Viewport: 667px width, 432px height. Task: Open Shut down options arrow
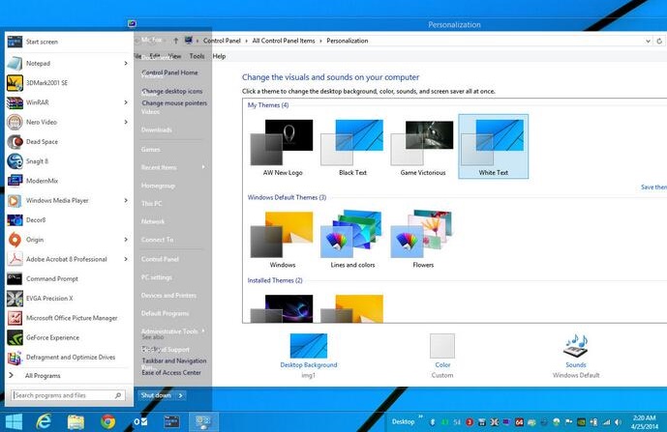[180, 395]
